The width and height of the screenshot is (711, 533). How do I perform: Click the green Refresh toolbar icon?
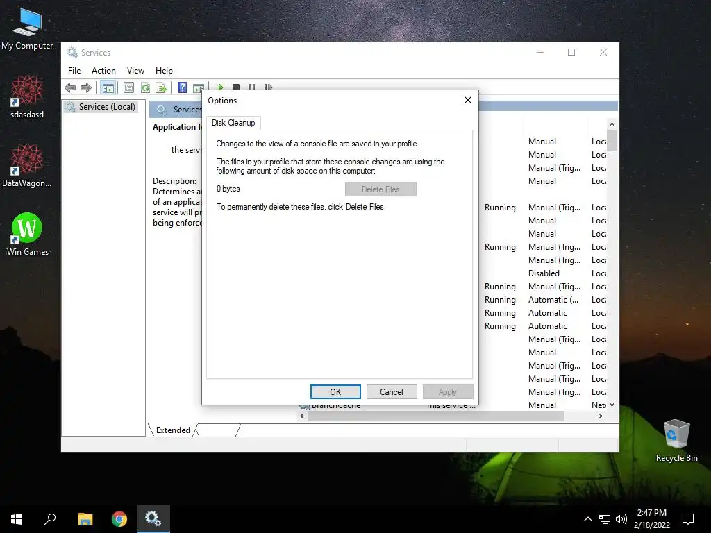point(145,87)
